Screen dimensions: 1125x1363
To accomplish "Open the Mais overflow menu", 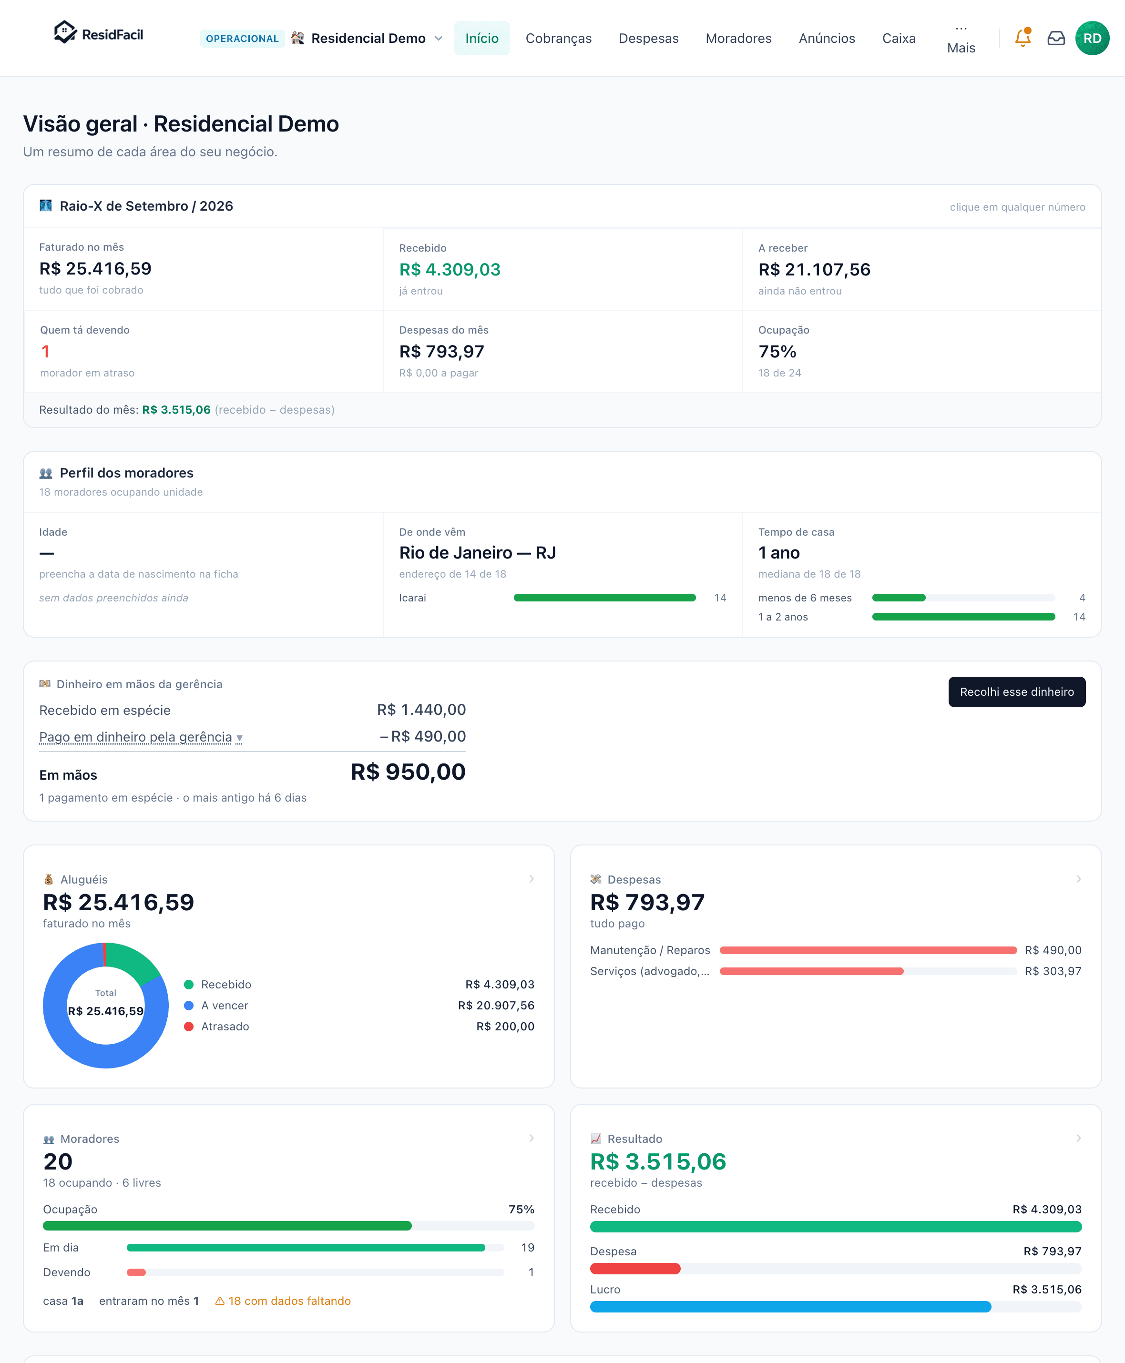I will 961,38.
